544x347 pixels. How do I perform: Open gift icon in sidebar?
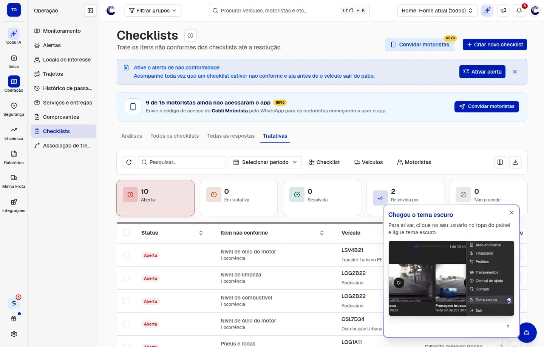(14, 319)
